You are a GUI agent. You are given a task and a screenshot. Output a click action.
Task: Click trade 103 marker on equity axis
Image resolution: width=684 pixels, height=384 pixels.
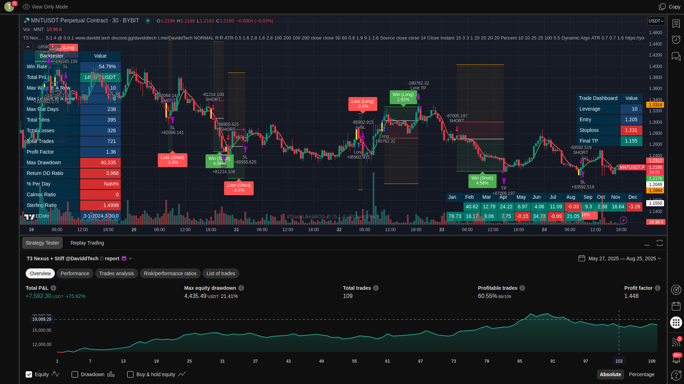click(x=619, y=361)
